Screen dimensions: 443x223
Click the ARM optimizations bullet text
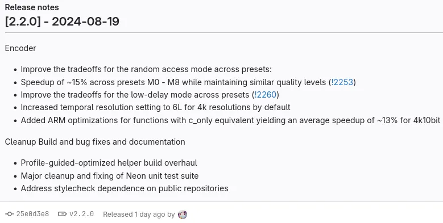click(x=230, y=120)
